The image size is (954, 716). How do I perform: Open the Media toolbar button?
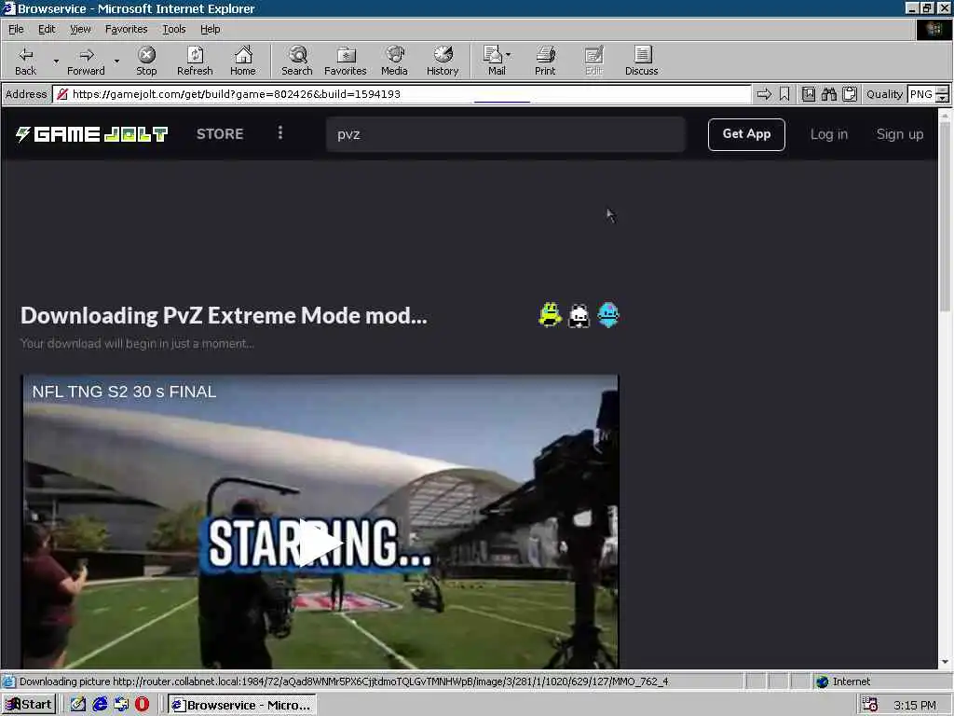click(x=394, y=61)
